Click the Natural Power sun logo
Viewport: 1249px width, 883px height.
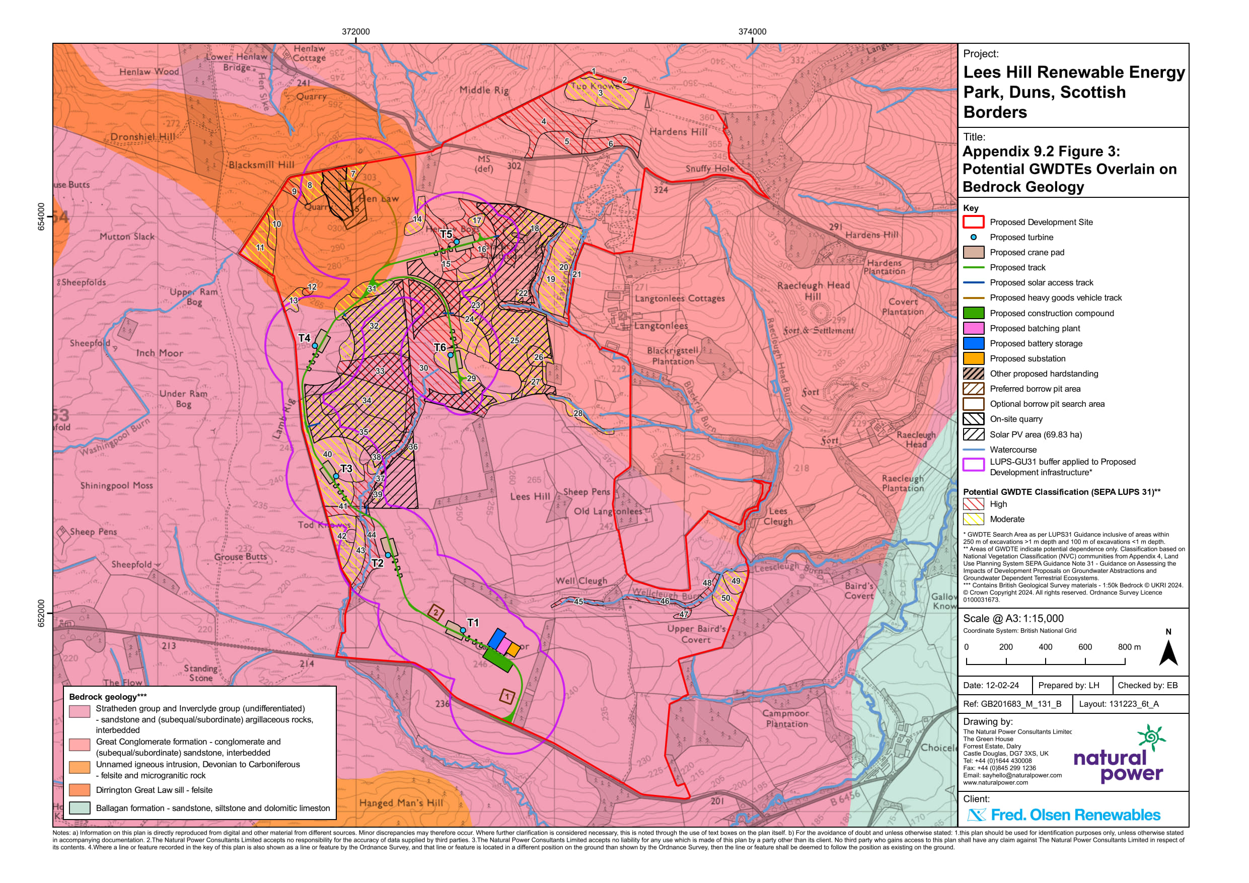pos(1151,737)
